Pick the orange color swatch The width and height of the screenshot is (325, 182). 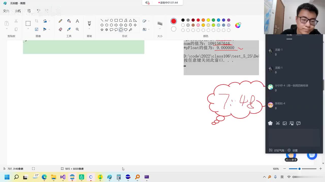[x=203, y=20]
